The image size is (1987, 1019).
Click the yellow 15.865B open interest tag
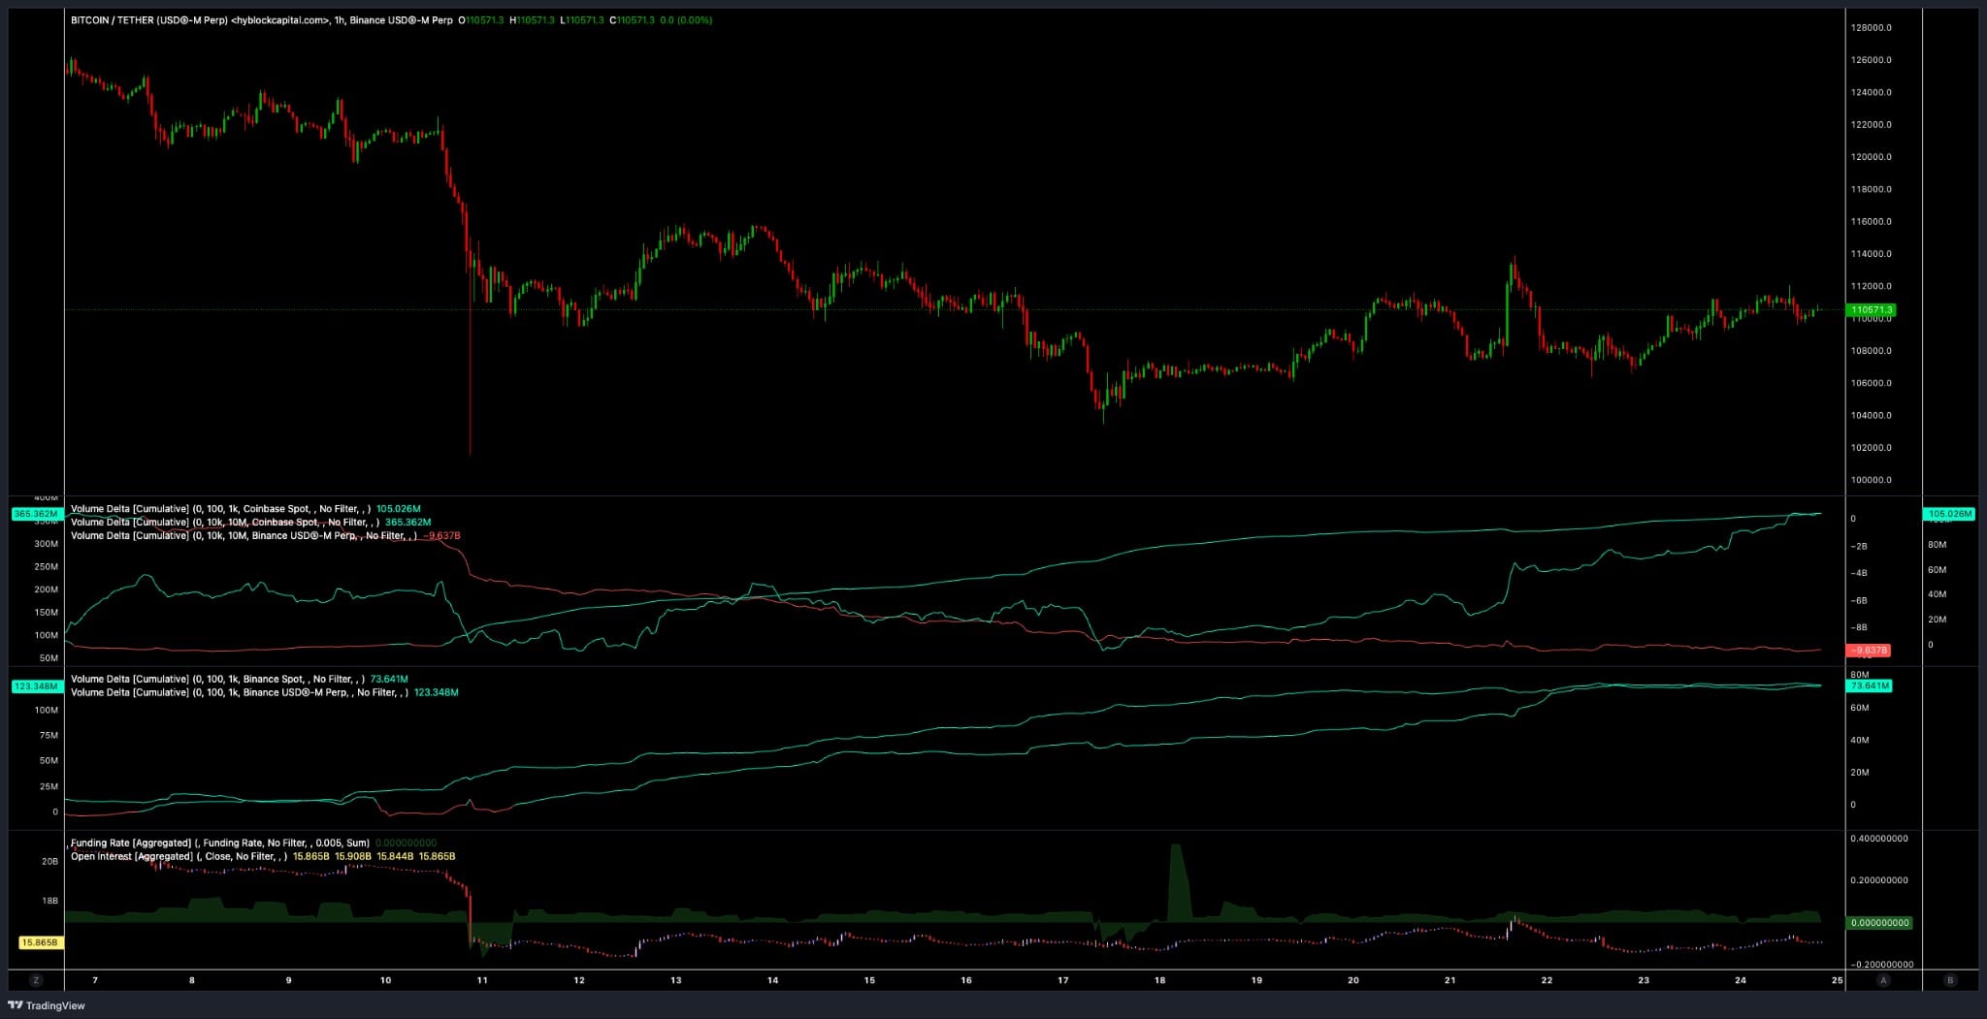coord(40,941)
